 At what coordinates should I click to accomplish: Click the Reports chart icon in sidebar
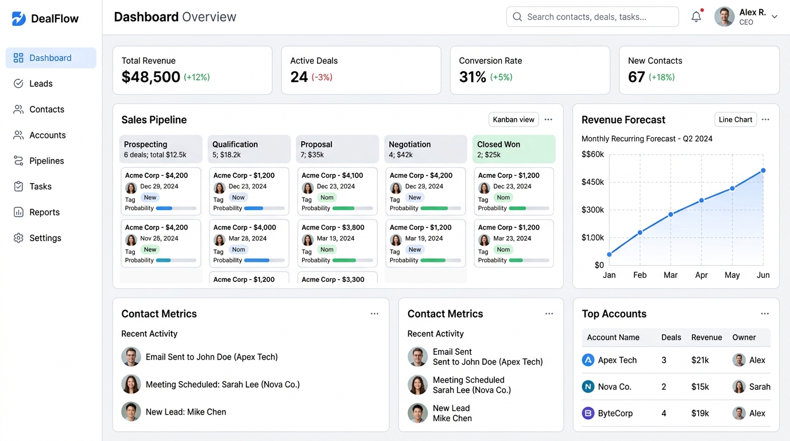[18, 212]
